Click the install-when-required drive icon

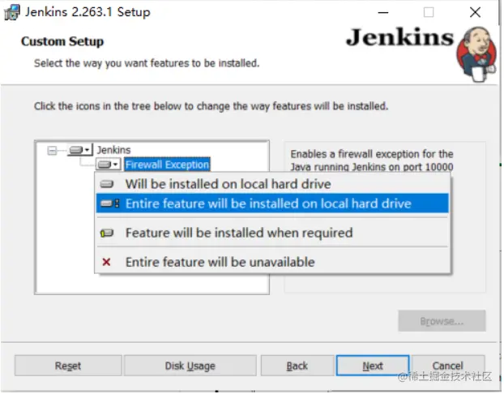[x=107, y=233]
